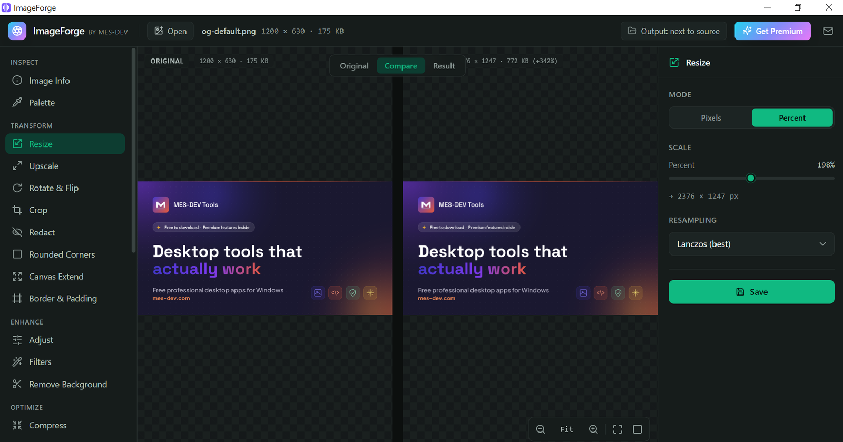Click the square background toggle icon
The image size is (843, 442).
(x=637, y=429)
